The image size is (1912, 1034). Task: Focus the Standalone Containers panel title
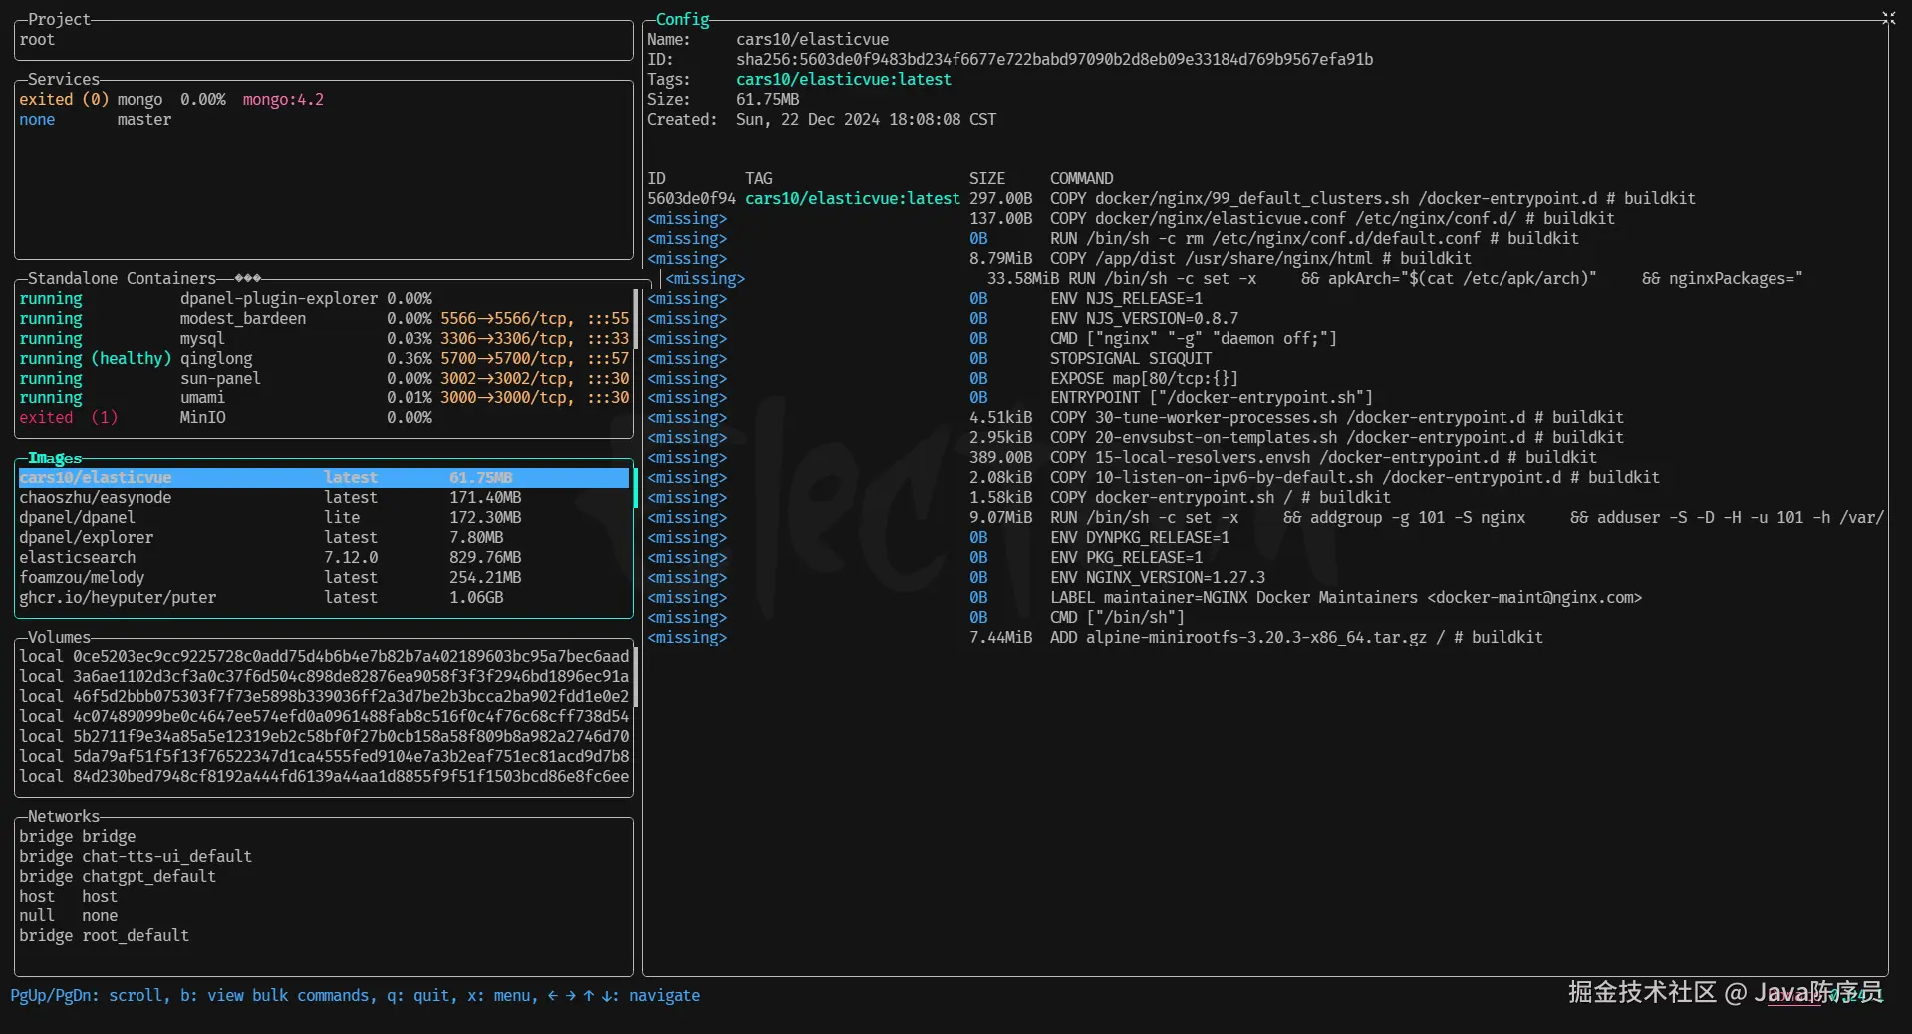[x=122, y=278]
